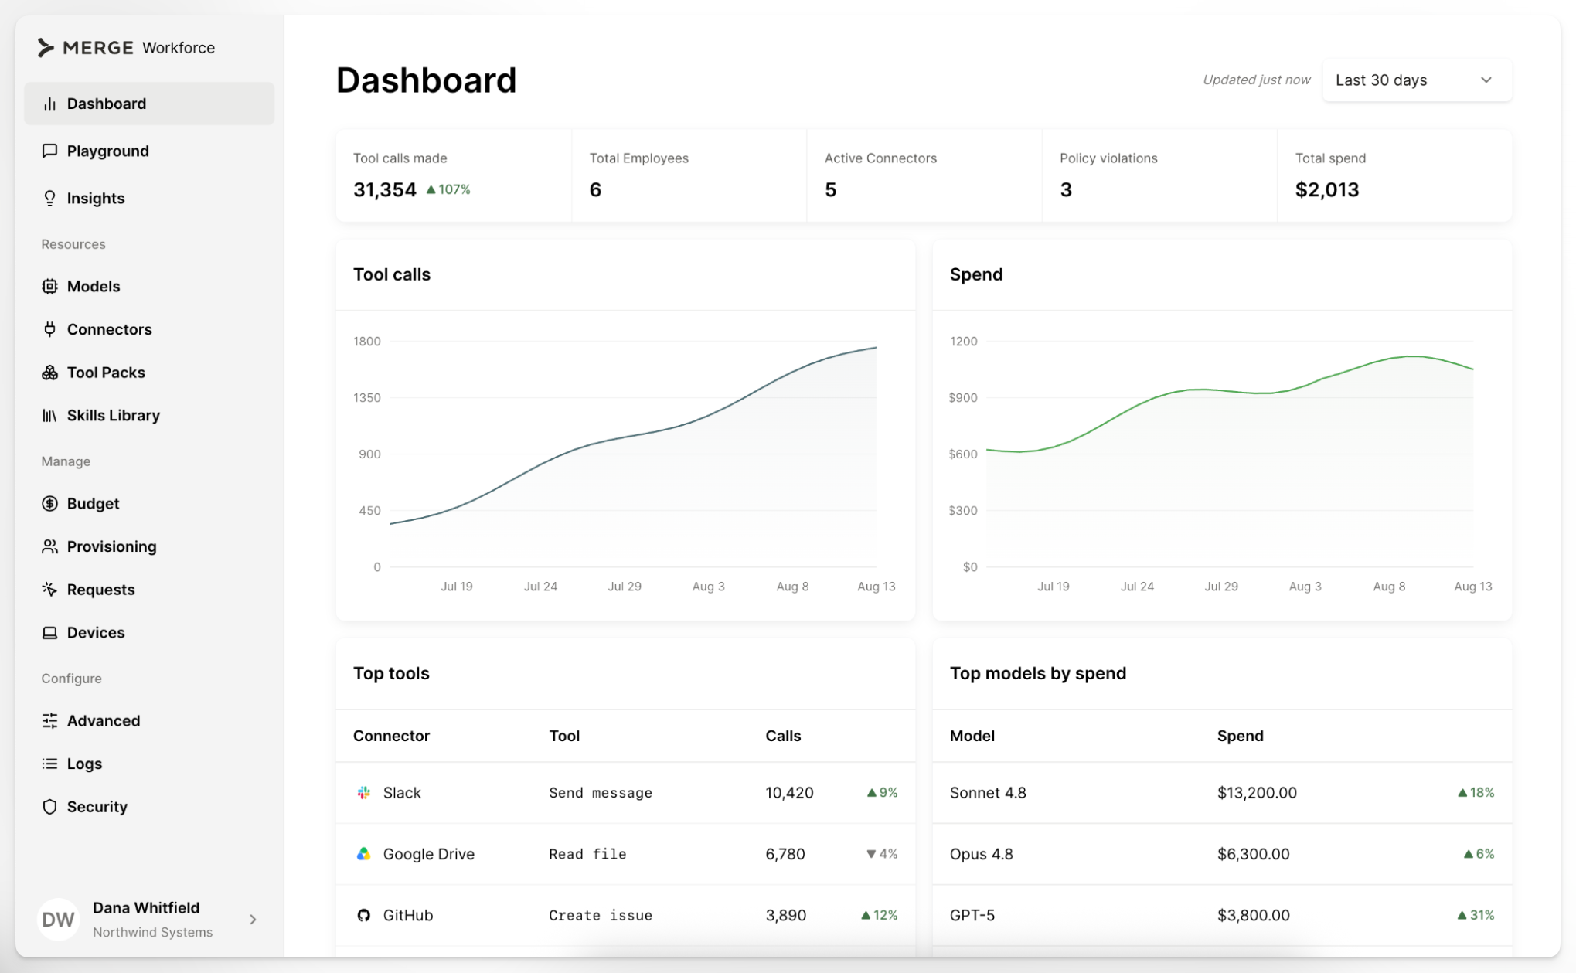This screenshot has height=973, width=1576.
Task: Click the $13,200.00 spend value
Action: [x=1257, y=793]
